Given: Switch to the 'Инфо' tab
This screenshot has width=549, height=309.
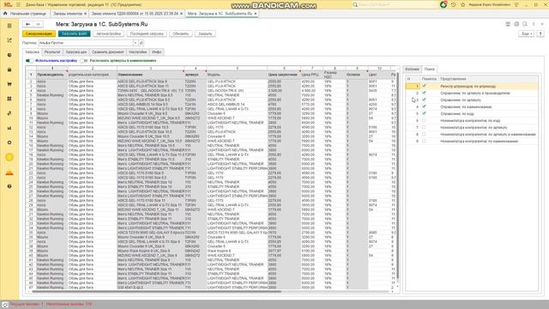Looking at the screenshot, I should pyautogui.click(x=156, y=51).
